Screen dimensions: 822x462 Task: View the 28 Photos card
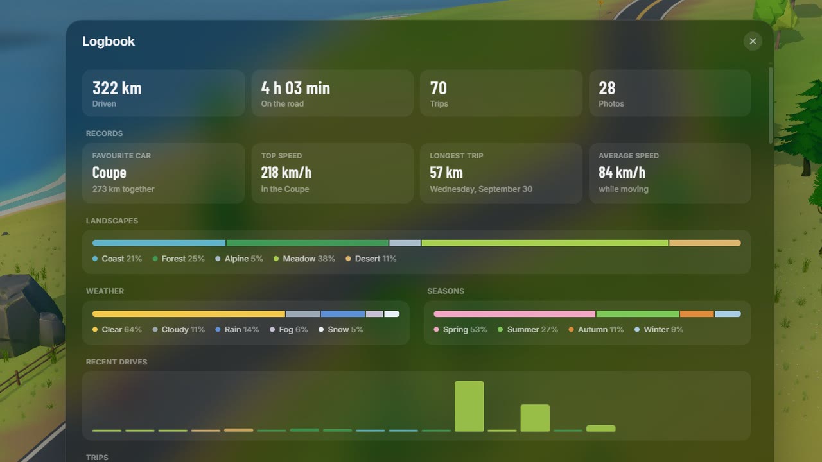click(670, 93)
